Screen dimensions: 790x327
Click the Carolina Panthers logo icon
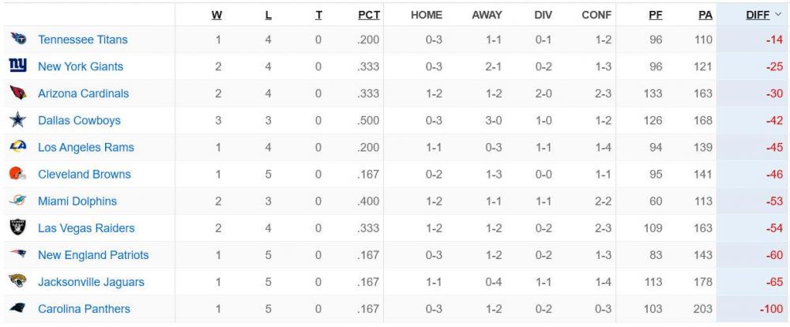pyautogui.click(x=17, y=309)
